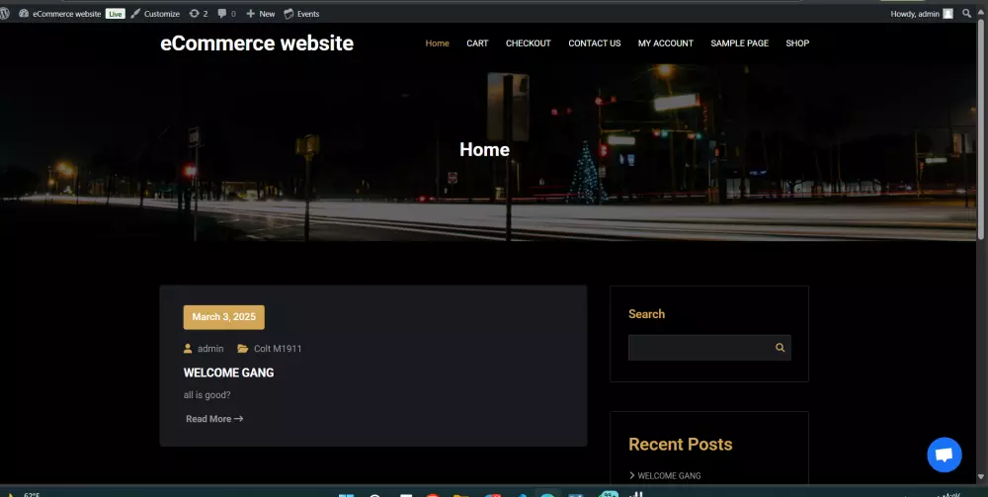Click the New content button
Viewport: 988px width, 497px height.
(260, 14)
